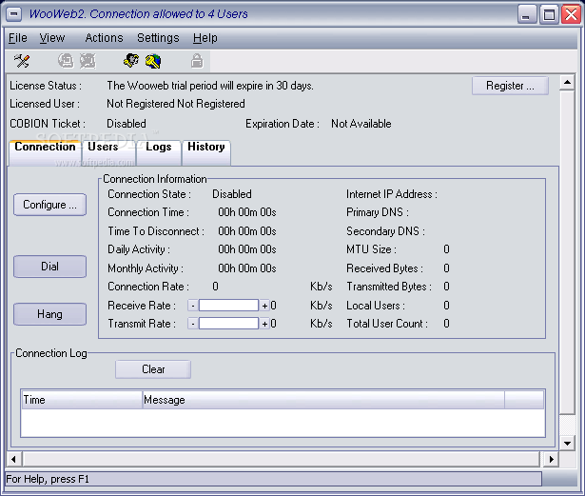Click the 'For Help, press F1' status text

click(48, 479)
